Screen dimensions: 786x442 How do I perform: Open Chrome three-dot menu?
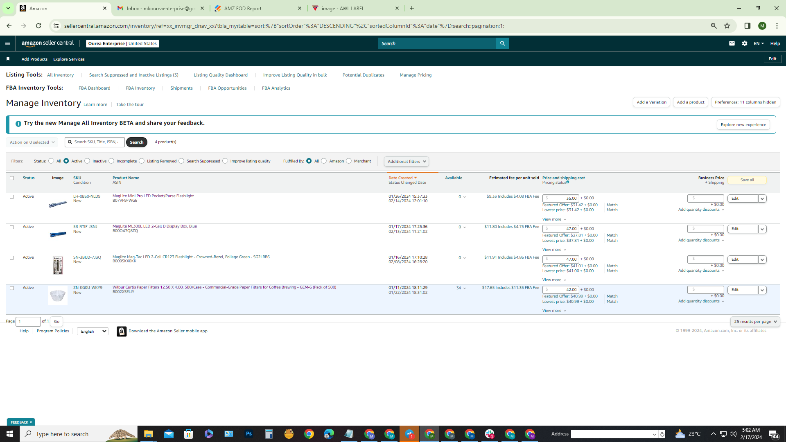coord(777,26)
